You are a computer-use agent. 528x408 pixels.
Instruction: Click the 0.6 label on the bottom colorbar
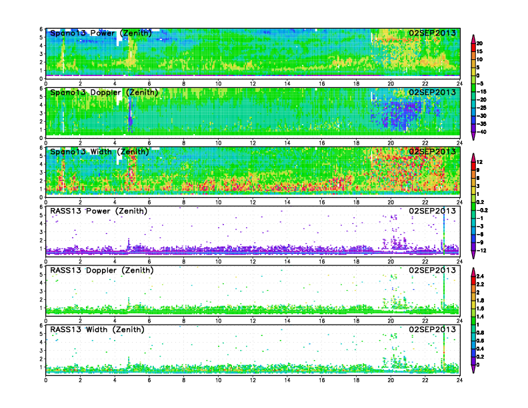tap(480, 341)
